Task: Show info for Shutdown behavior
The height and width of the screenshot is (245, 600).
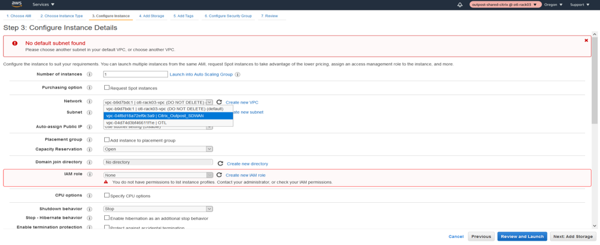Action: pos(89,209)
